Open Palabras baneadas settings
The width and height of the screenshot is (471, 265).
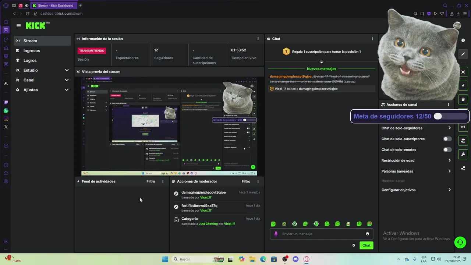[416, 171]
